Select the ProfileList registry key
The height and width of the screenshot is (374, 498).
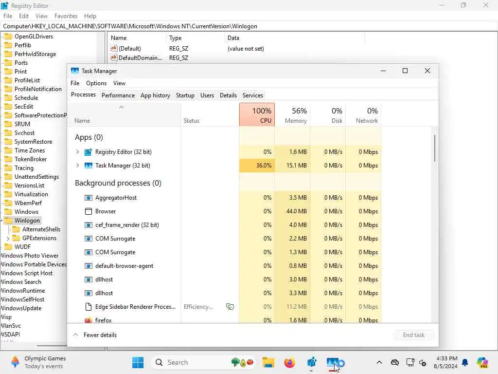[27, 80]
